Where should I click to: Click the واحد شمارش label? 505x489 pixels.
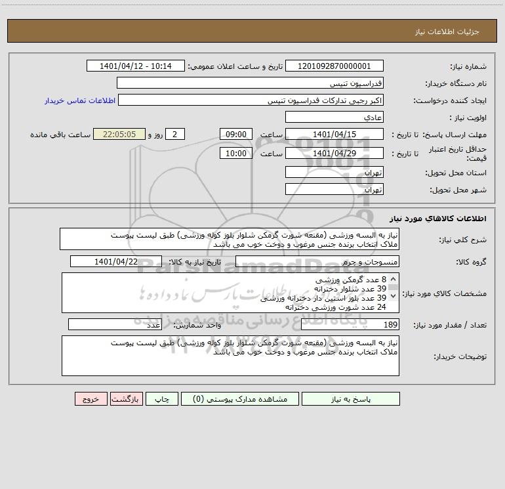click(197, 325)
